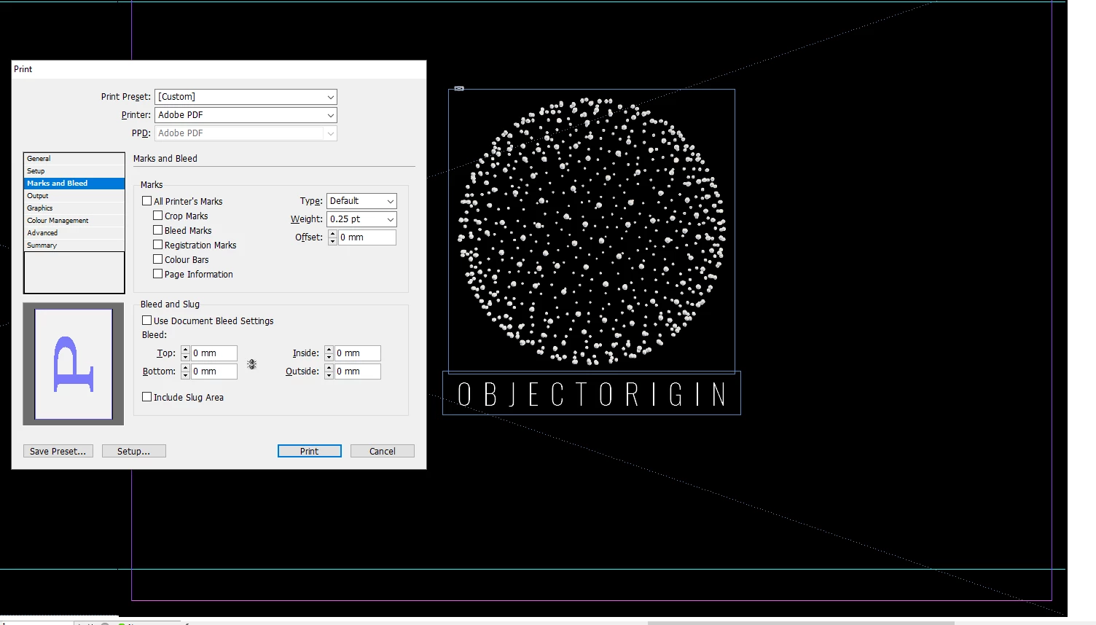Select Output in the category list

(x=74, y=196)
